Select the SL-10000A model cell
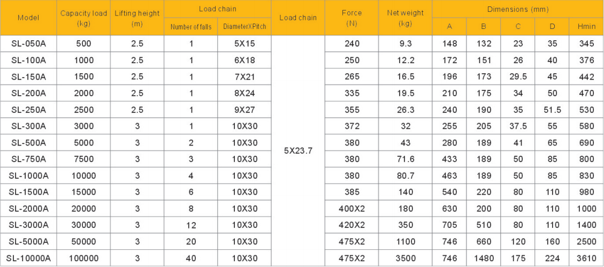 28,258
